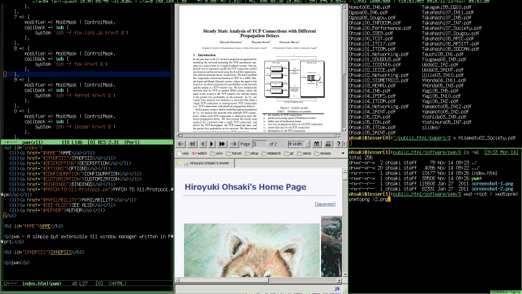Click 'Ohsaki02_SIGMETRICS.pdf' in terminal listing
Image resolution: width=522 pixels, height=294 pixels.
pos(379,80)
